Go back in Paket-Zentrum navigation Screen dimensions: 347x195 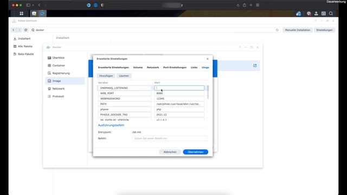[14, 30]
